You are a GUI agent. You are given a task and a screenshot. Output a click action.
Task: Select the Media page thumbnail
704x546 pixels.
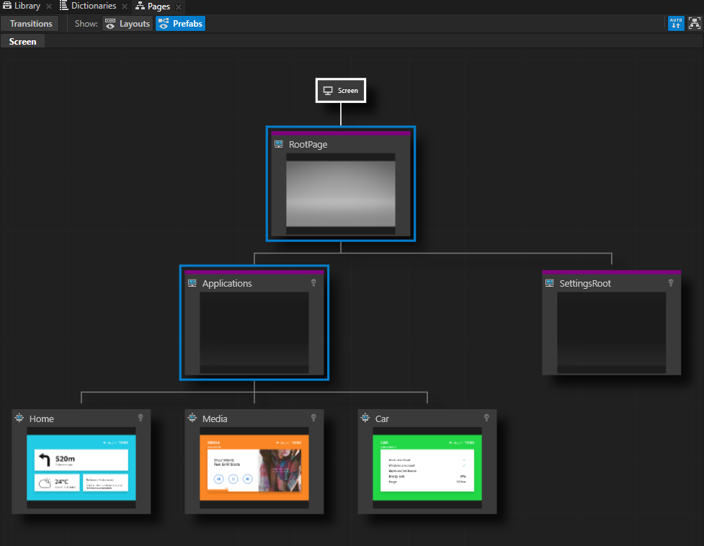tap(254, 467)
